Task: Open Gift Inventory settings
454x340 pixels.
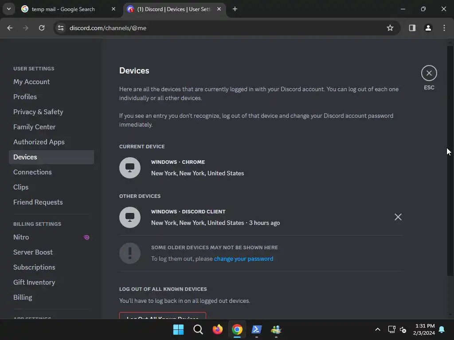Action: coord(51,282)
